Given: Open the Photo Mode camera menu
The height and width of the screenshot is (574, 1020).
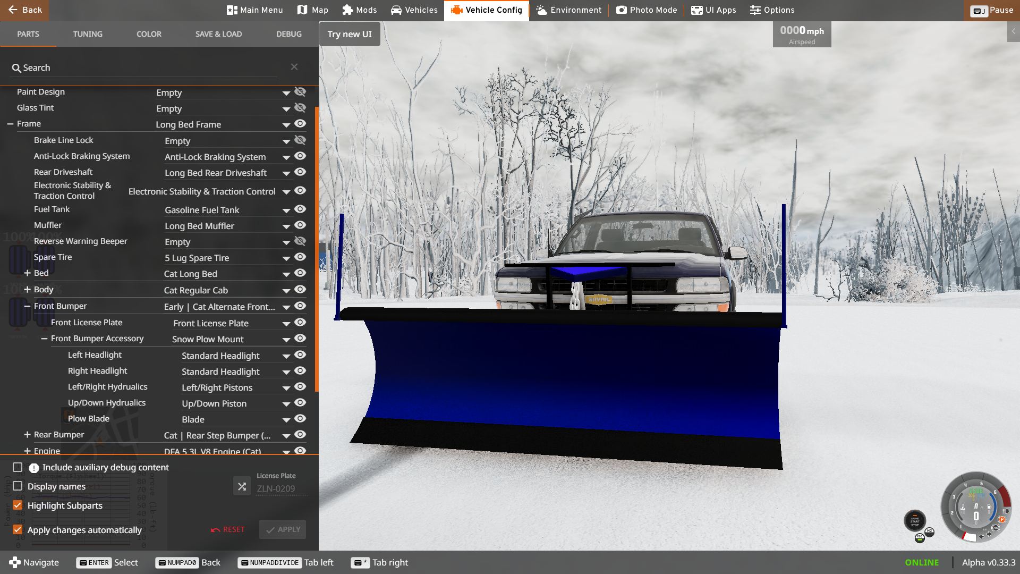Looking at the screenshot, I should click(x=647, y=10).
